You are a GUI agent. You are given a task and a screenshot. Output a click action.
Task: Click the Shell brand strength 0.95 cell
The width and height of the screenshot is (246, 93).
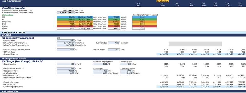138,24
